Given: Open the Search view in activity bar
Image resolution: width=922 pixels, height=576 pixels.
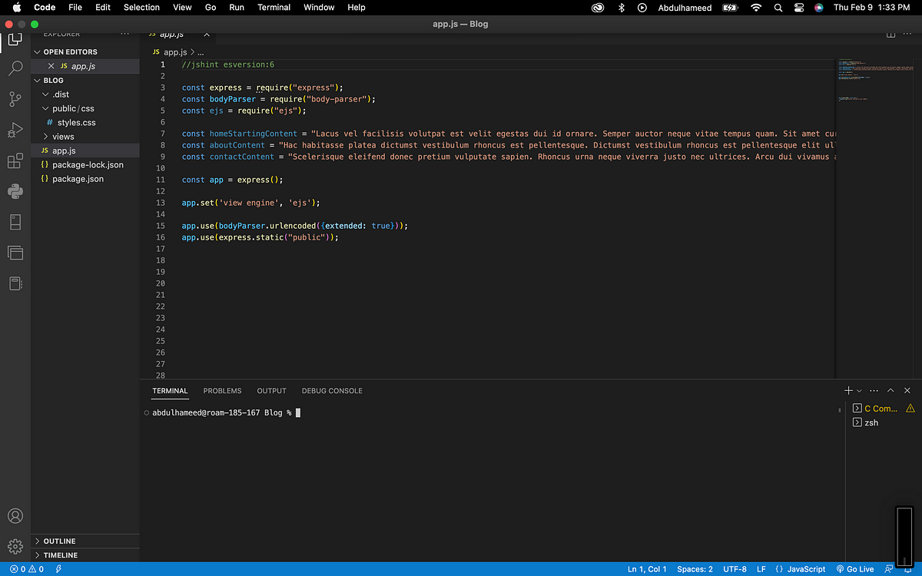Looking at the screenshot, I should pos(15,68).
